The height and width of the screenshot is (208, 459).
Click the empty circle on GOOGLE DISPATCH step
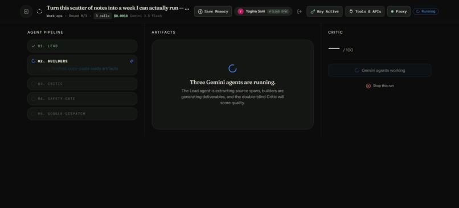pos(33,113)
